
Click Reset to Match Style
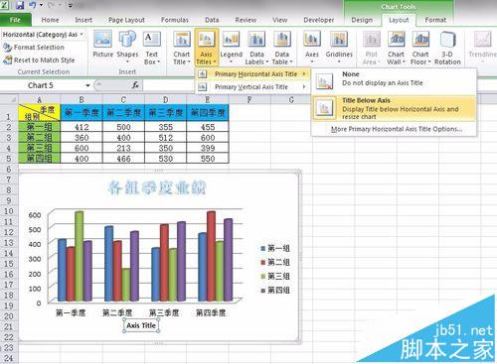[x=39, y=61]
